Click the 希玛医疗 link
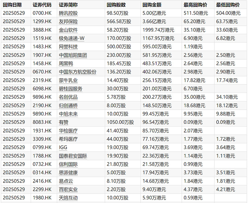Screen dimensions: 248x203 click(68, 139)
